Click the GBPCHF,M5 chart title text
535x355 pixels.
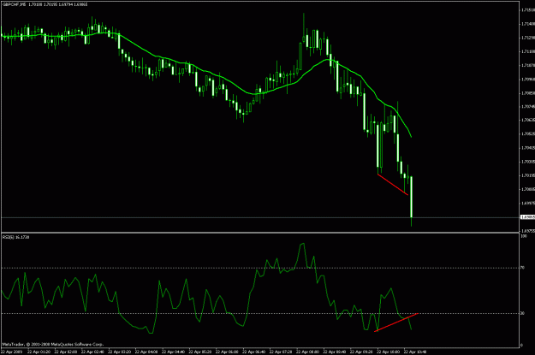tap(14, 4)
